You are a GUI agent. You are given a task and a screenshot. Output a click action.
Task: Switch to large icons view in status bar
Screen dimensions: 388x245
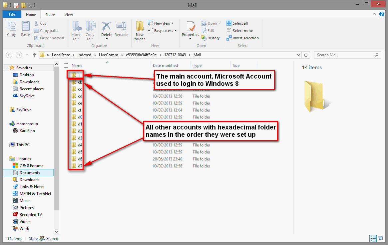point(380,239)
